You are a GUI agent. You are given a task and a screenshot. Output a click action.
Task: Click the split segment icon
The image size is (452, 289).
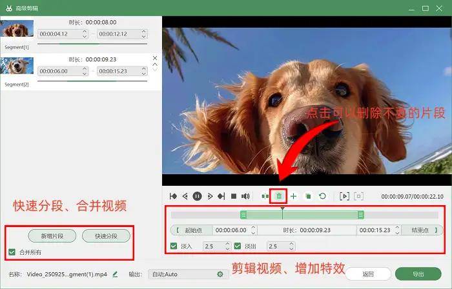[265, 195]
